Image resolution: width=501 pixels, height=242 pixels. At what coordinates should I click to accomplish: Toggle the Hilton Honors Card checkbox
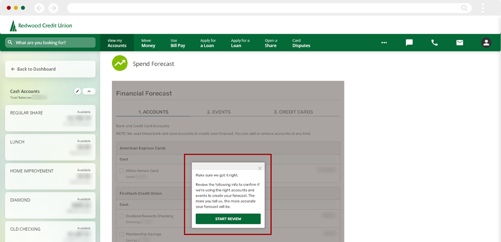pos(122,171)
